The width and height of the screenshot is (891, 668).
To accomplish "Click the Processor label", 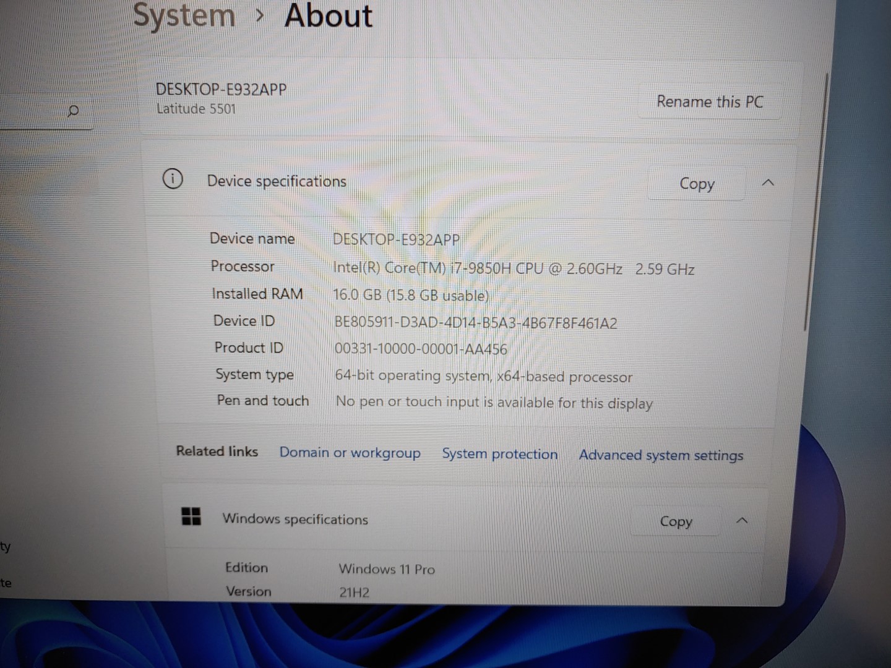I will click(x=242, y=267).
